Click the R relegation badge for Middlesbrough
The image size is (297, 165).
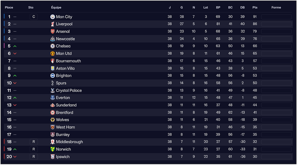pyautogui.click(x=34, y=142)
